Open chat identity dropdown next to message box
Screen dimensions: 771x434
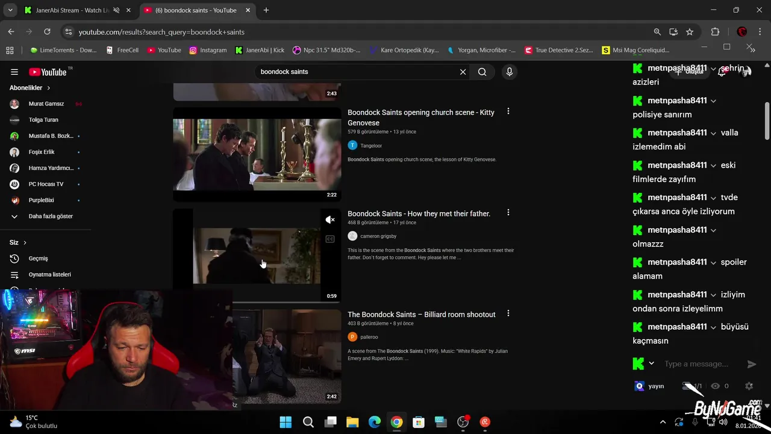tap(651, 363)
